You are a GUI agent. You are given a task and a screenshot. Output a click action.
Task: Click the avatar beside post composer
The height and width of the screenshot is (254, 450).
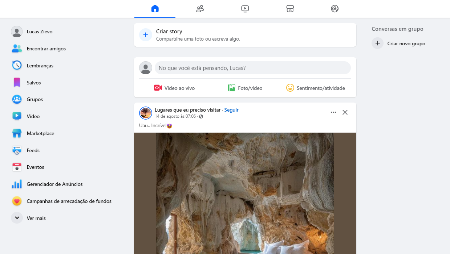(146, 68)
